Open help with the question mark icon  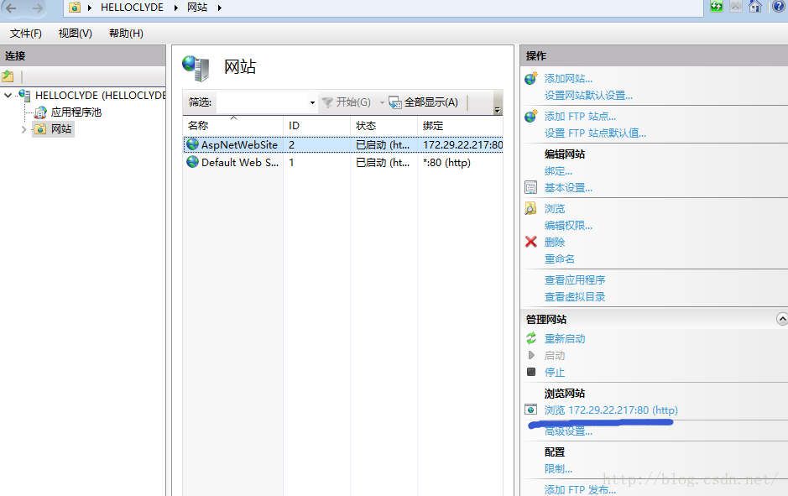(780, 7)
